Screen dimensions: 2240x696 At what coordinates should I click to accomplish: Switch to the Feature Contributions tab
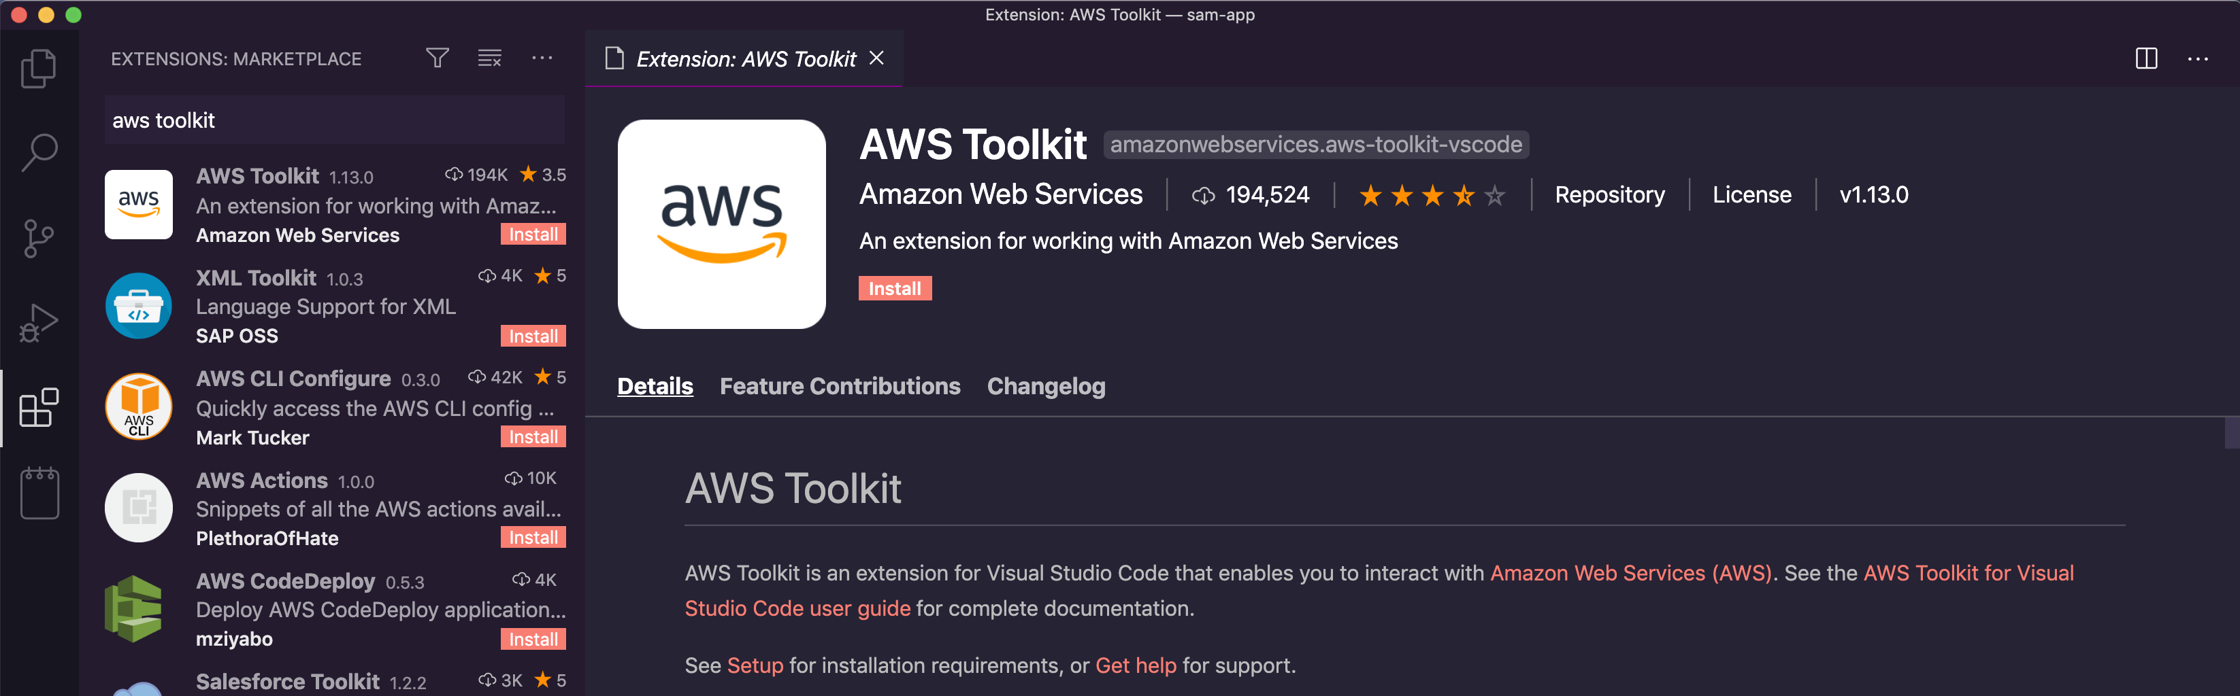(840, 386)
